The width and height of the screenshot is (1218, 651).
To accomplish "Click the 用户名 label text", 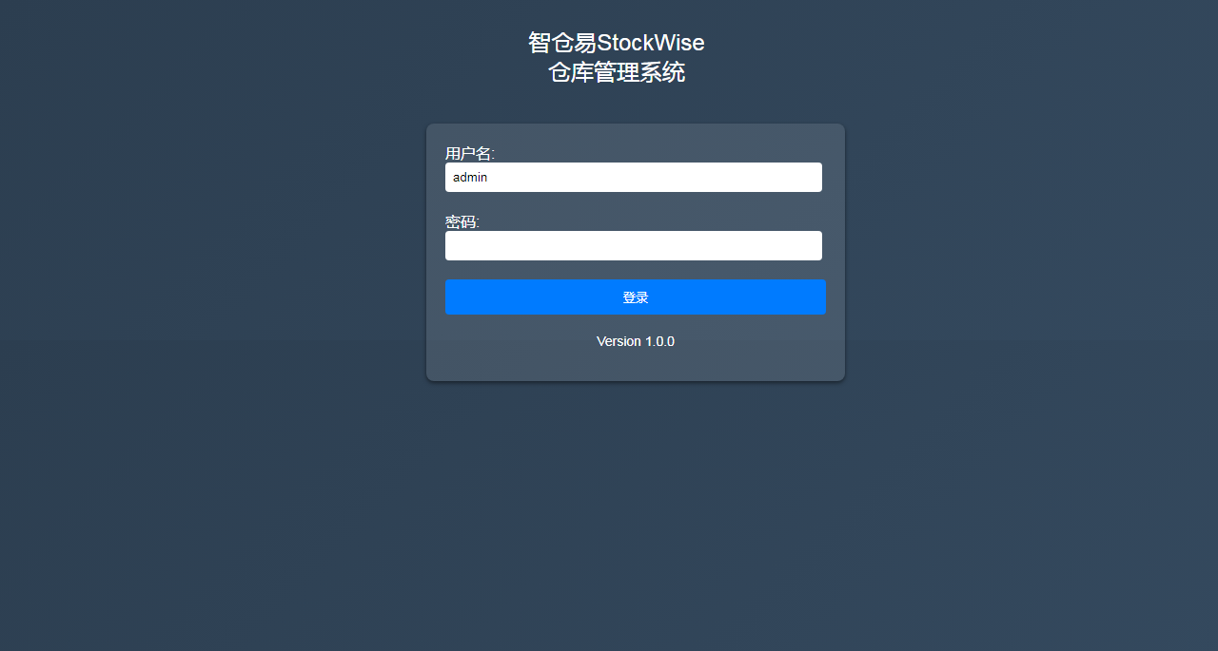I will (470, 153).
